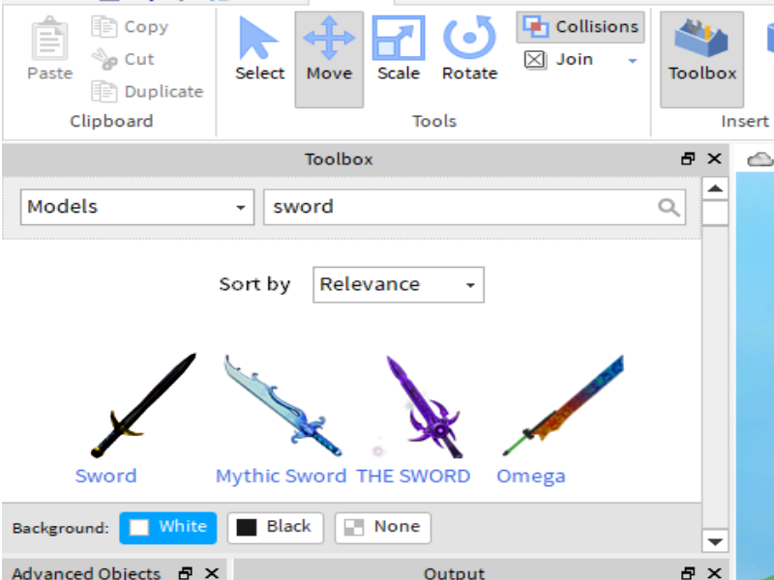Click the Paste clipboard icon
The image size is (774, 580).
[x=49, y=55]
